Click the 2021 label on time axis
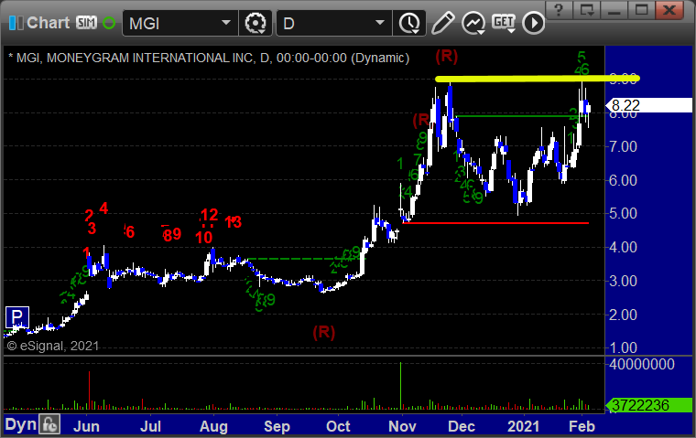This screenshot has width=696, height=438. [523, 426]
